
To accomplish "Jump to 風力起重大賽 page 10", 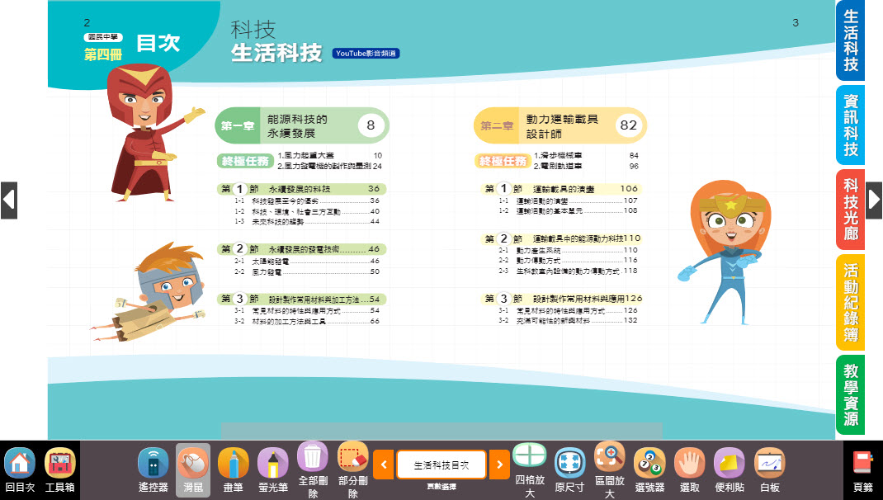I will (330, 155).
